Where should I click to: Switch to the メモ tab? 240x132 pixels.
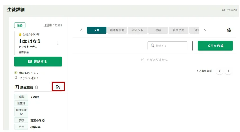[96, 30]
